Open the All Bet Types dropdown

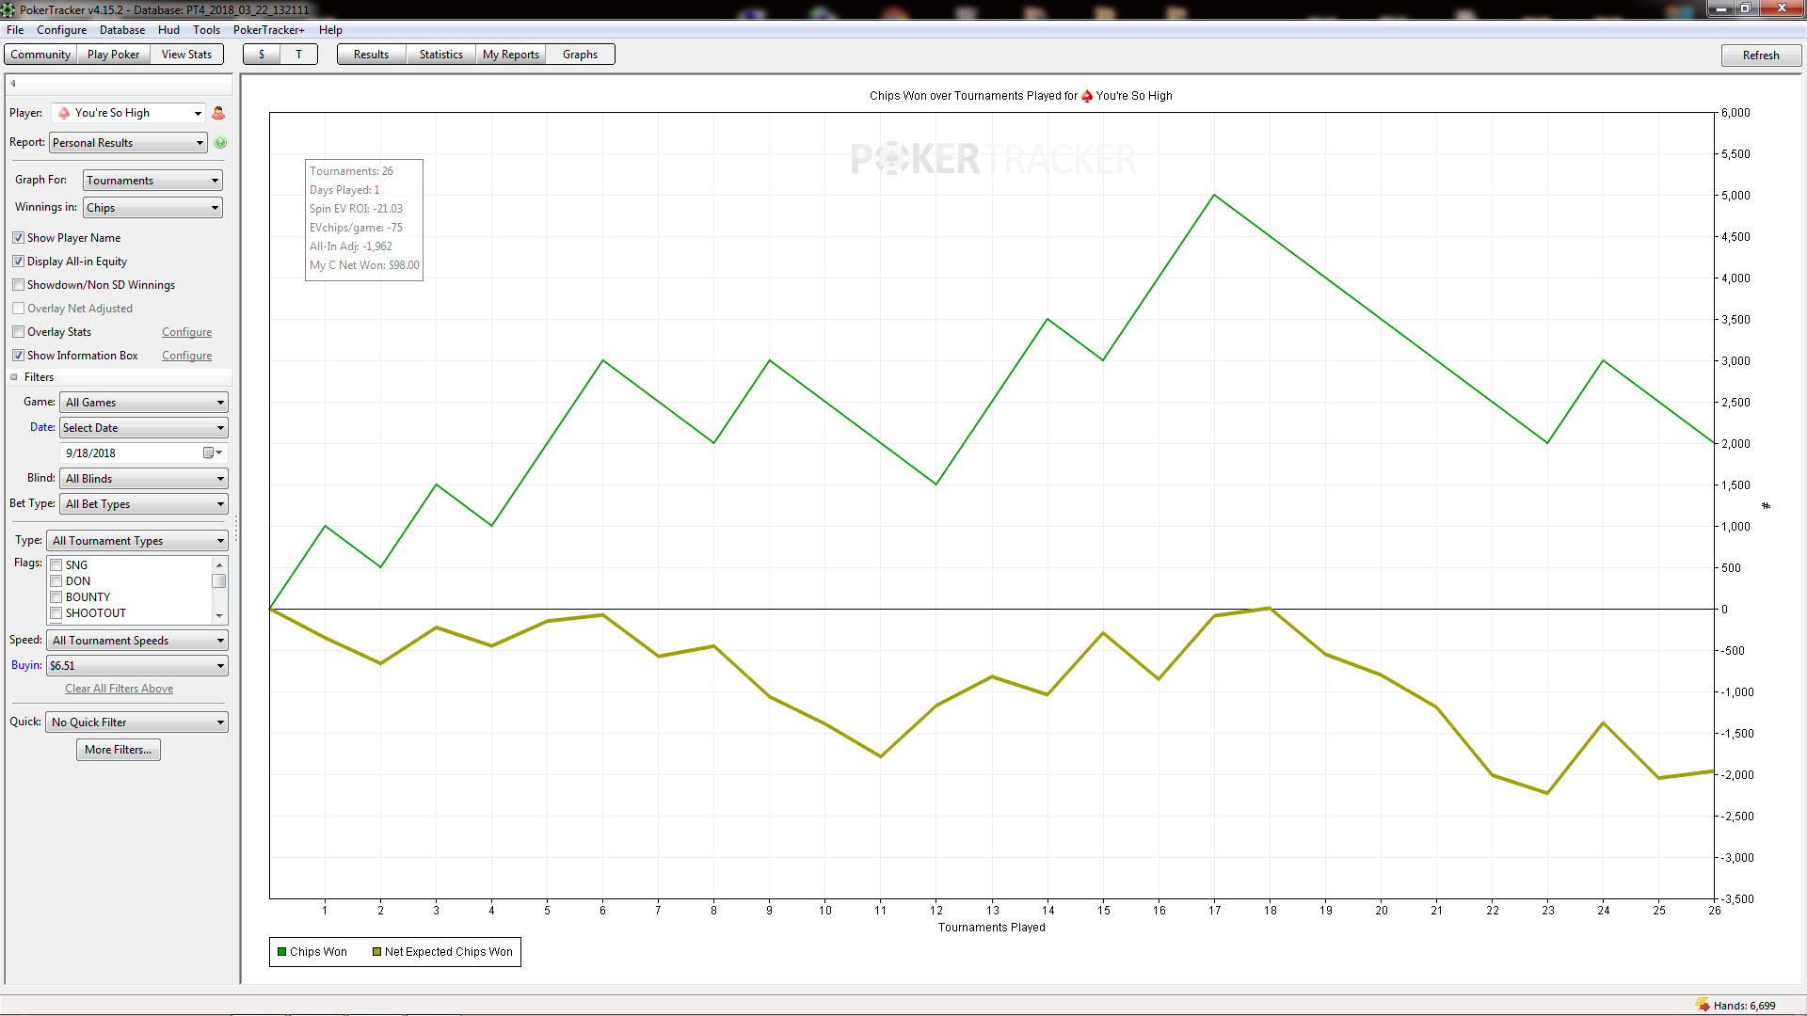tap(144, 504)
